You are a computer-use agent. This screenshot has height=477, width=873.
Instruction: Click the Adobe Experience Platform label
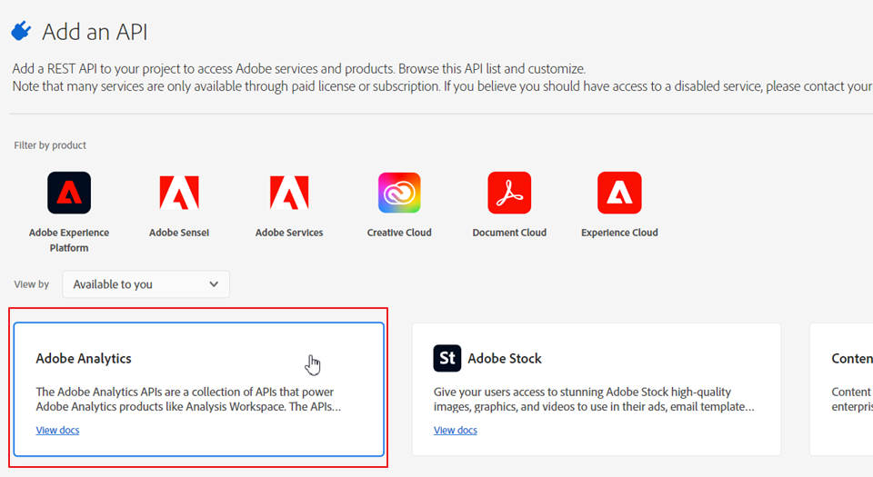[x=69, y=240]
